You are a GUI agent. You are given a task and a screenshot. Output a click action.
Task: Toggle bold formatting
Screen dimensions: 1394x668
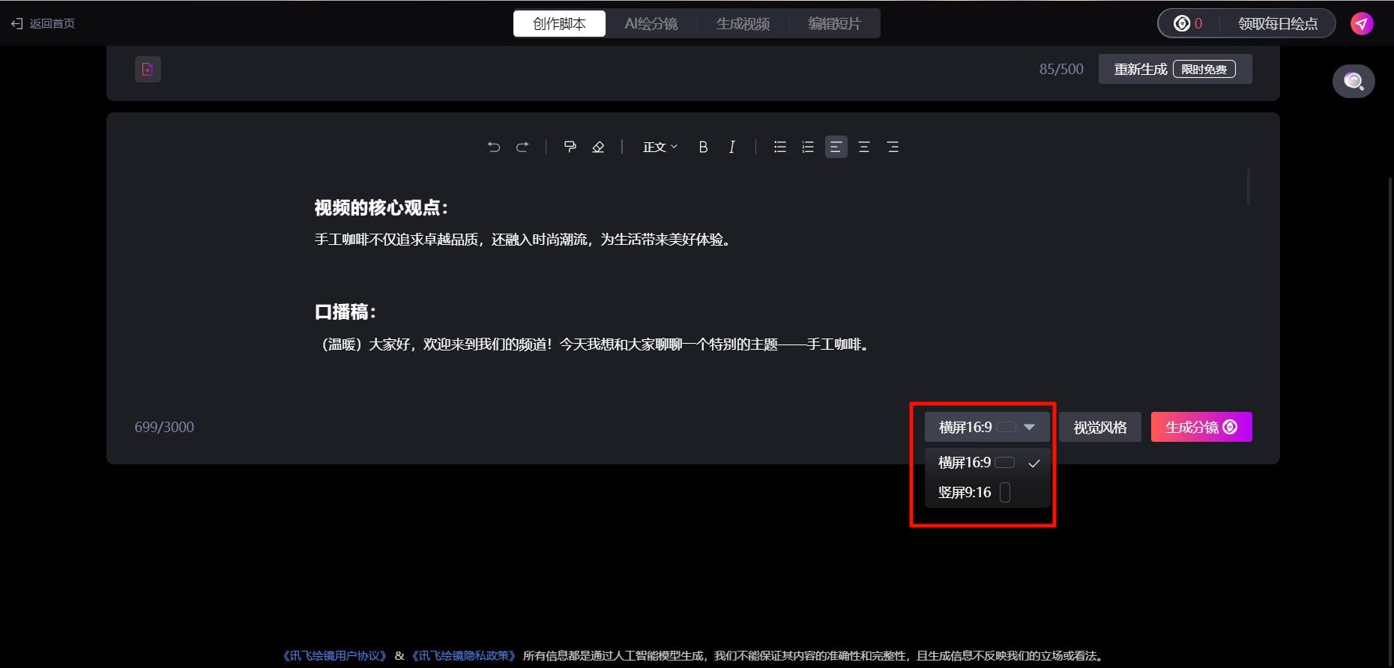(x=703, y=147)
